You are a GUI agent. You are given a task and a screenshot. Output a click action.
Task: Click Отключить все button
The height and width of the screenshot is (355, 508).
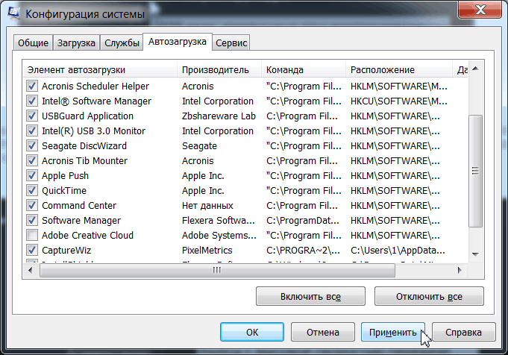click(429, 296)
